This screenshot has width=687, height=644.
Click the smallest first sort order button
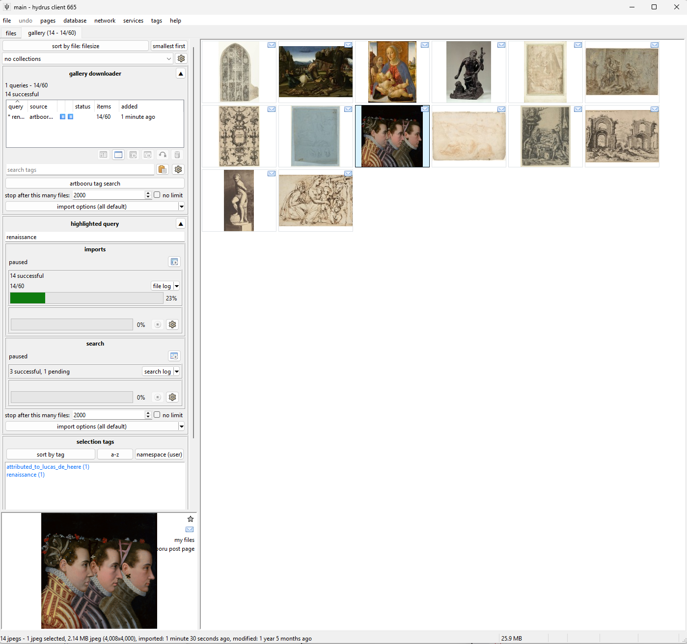(169, 46)
